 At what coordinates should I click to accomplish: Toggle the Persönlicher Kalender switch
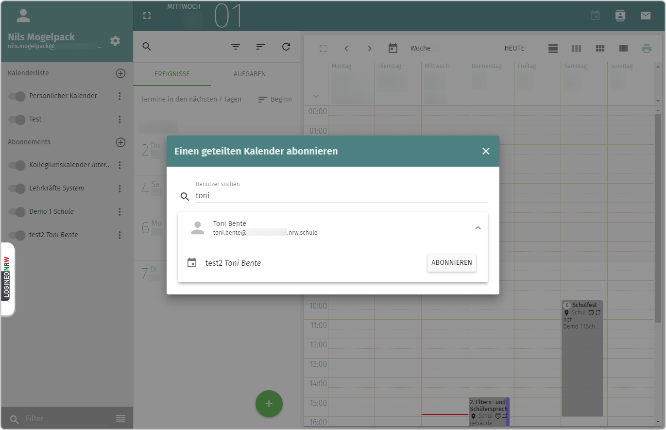click(17, 96)
